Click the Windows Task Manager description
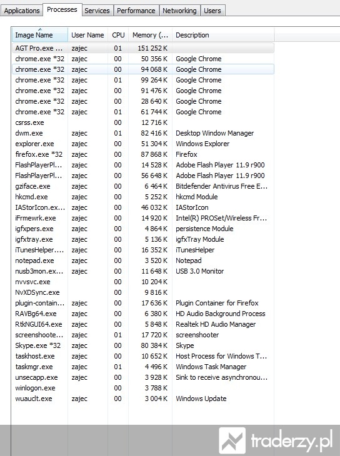340x456 pixels. click(211, 367)
